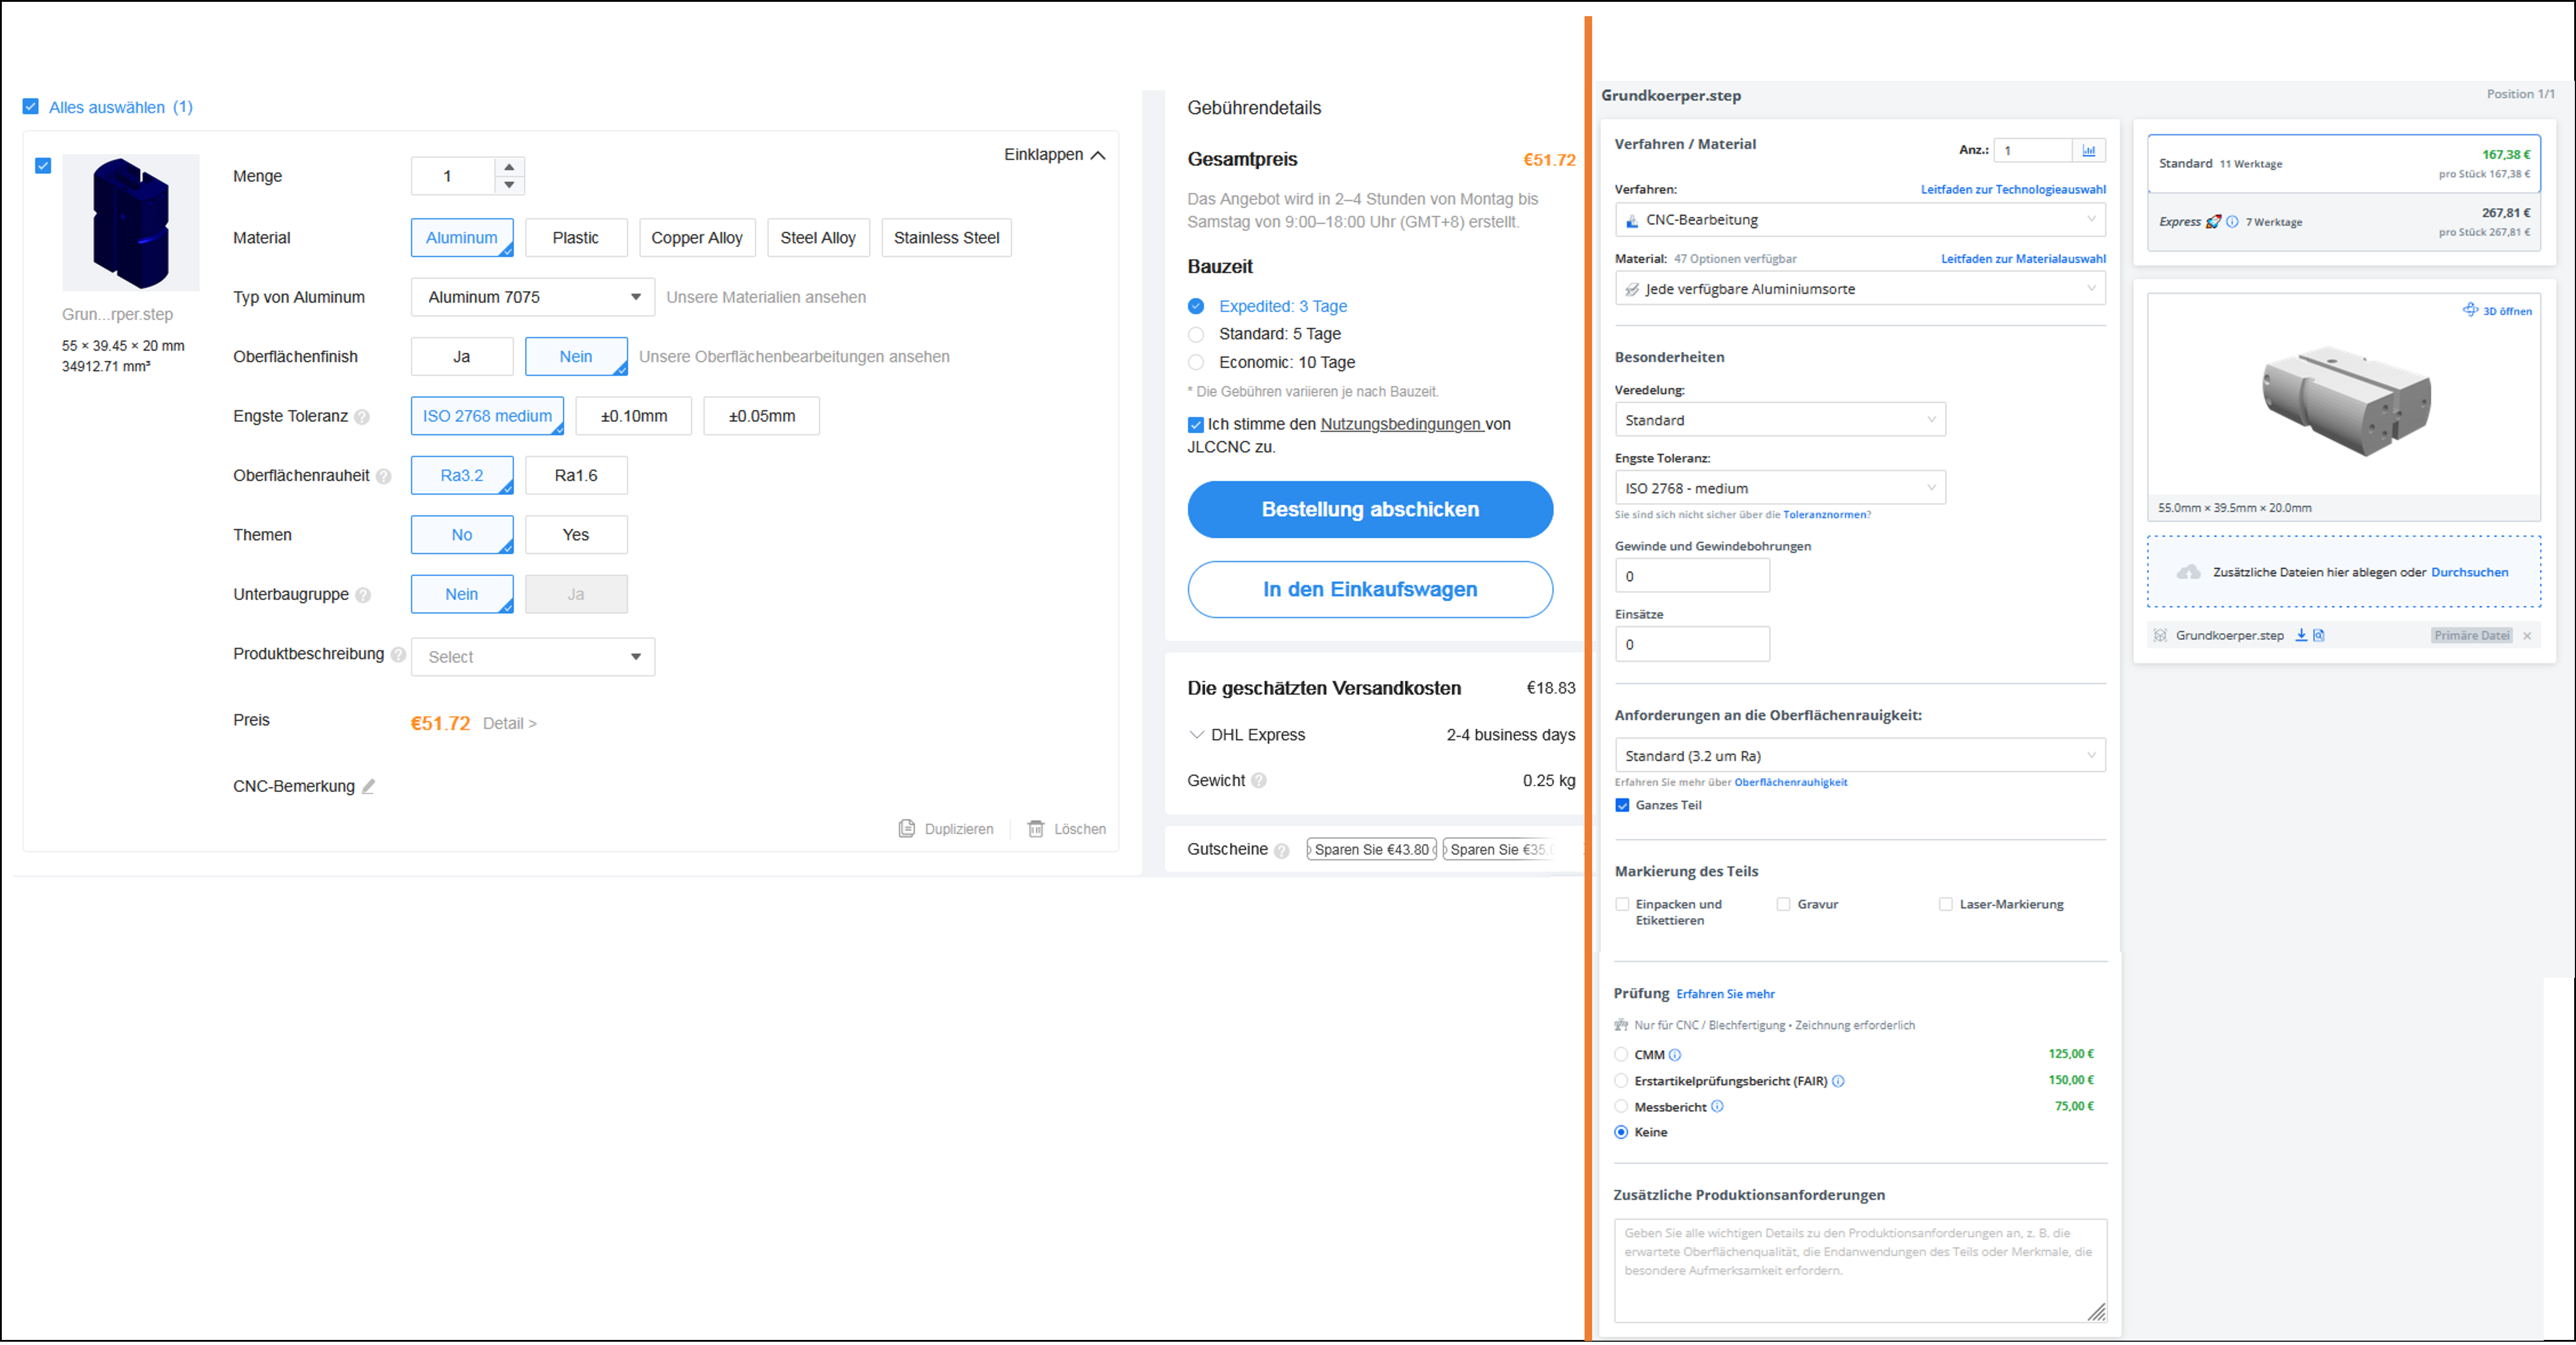The image size is (2576, 1345).
Task: Open the Produktbeschreibung Select dropdown
Action: pos(533,657)
